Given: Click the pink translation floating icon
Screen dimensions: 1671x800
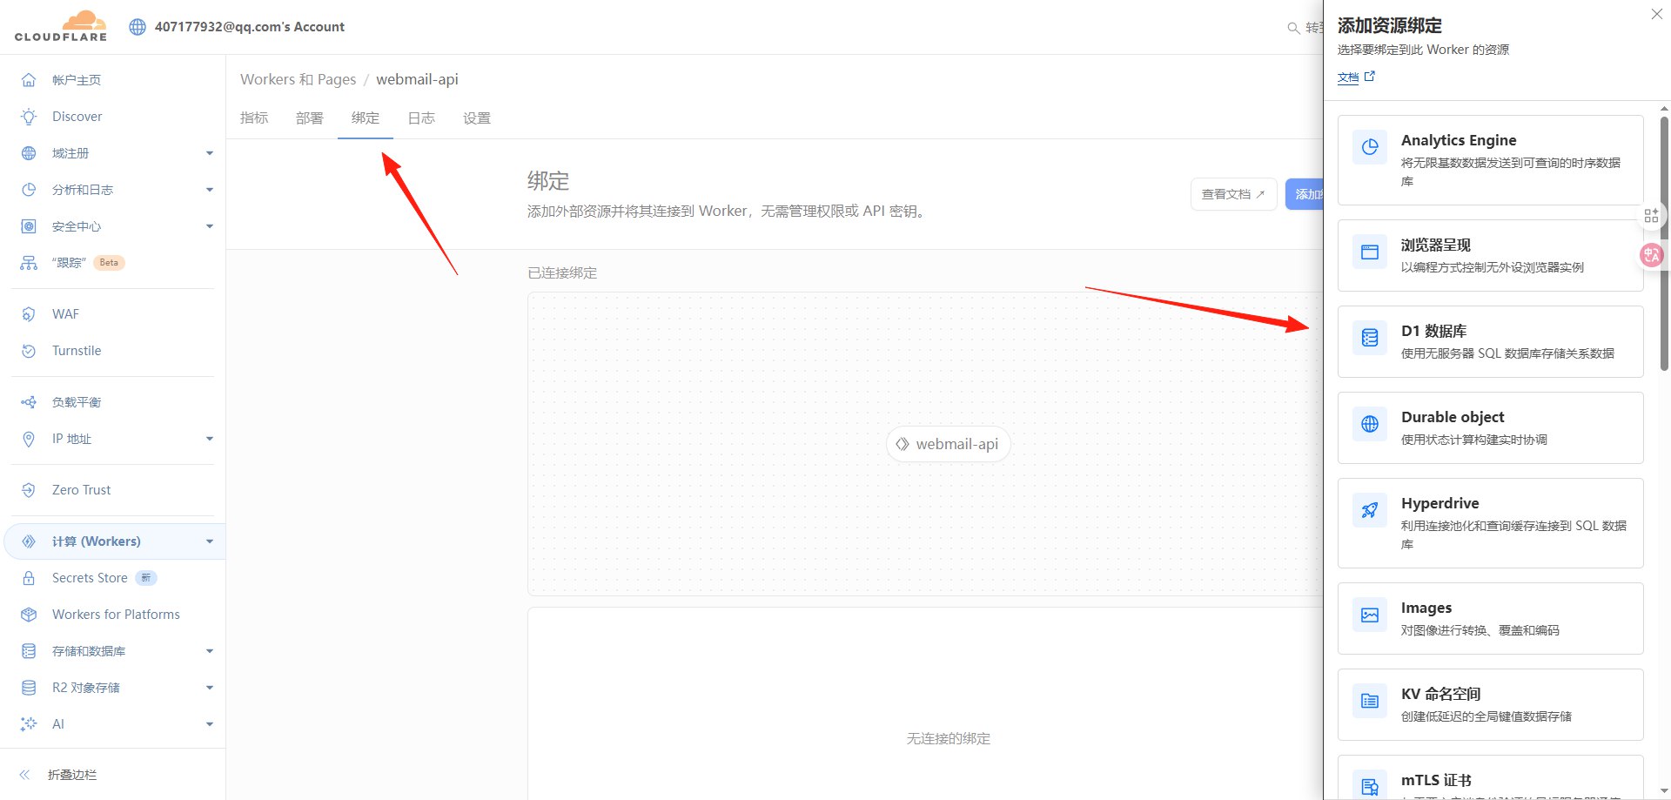Looking at the screenshot, I should 1652,255.
